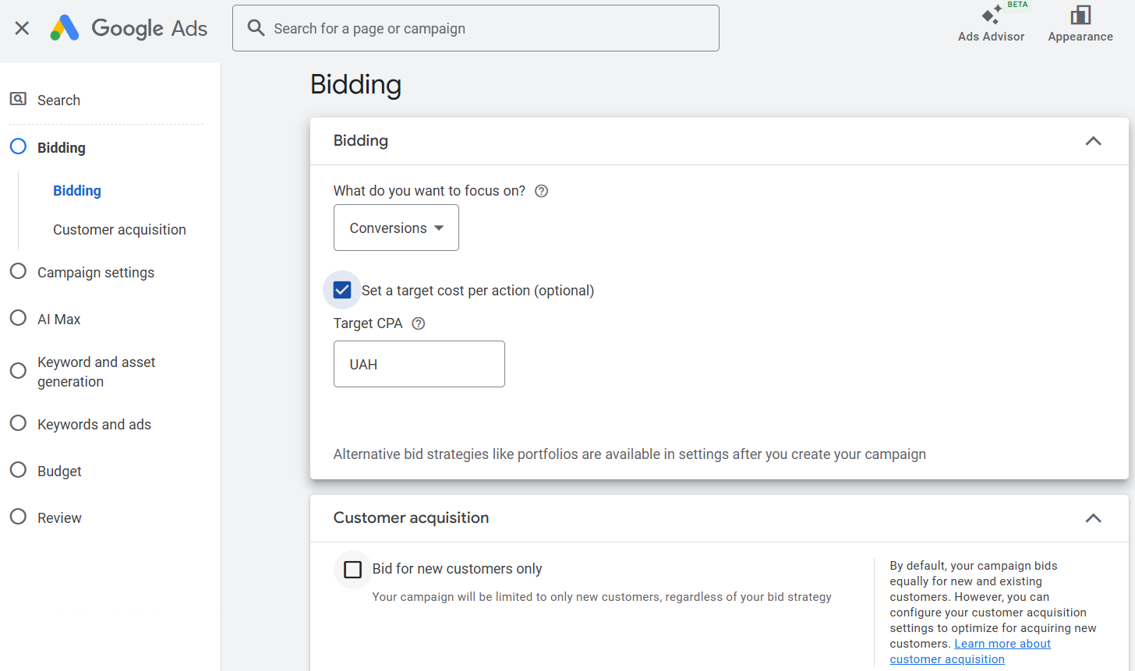Uncheck Set a target cost per action

click(x=342, y=290)
